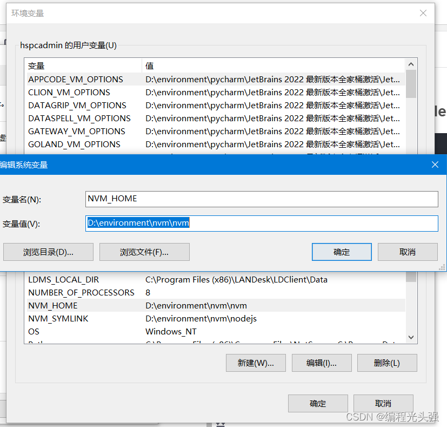Image resolution: width=447 pixels, height=427 pixels.
Task: Click the 变量 column header in user variables
Action: point(83,66)
